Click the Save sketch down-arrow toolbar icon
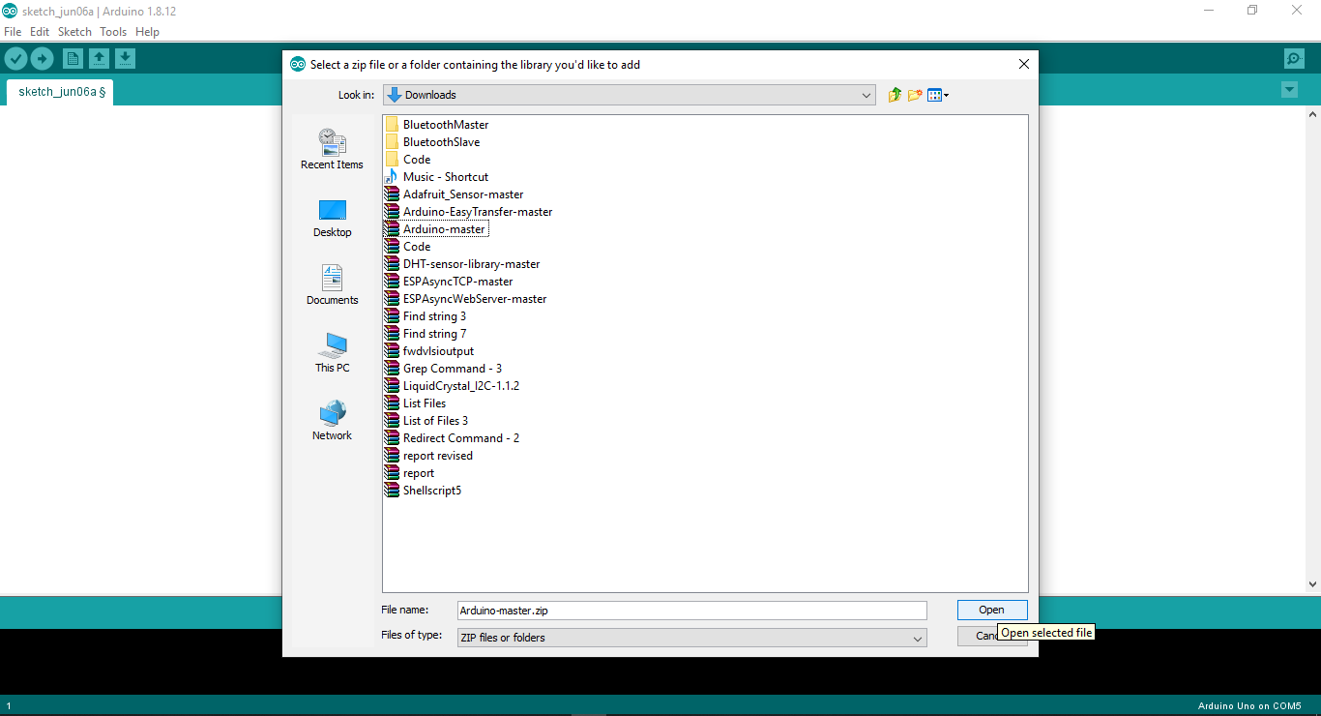Image resolution: width=1321 pixels, height=716 pixels. [x=125, y=59]
